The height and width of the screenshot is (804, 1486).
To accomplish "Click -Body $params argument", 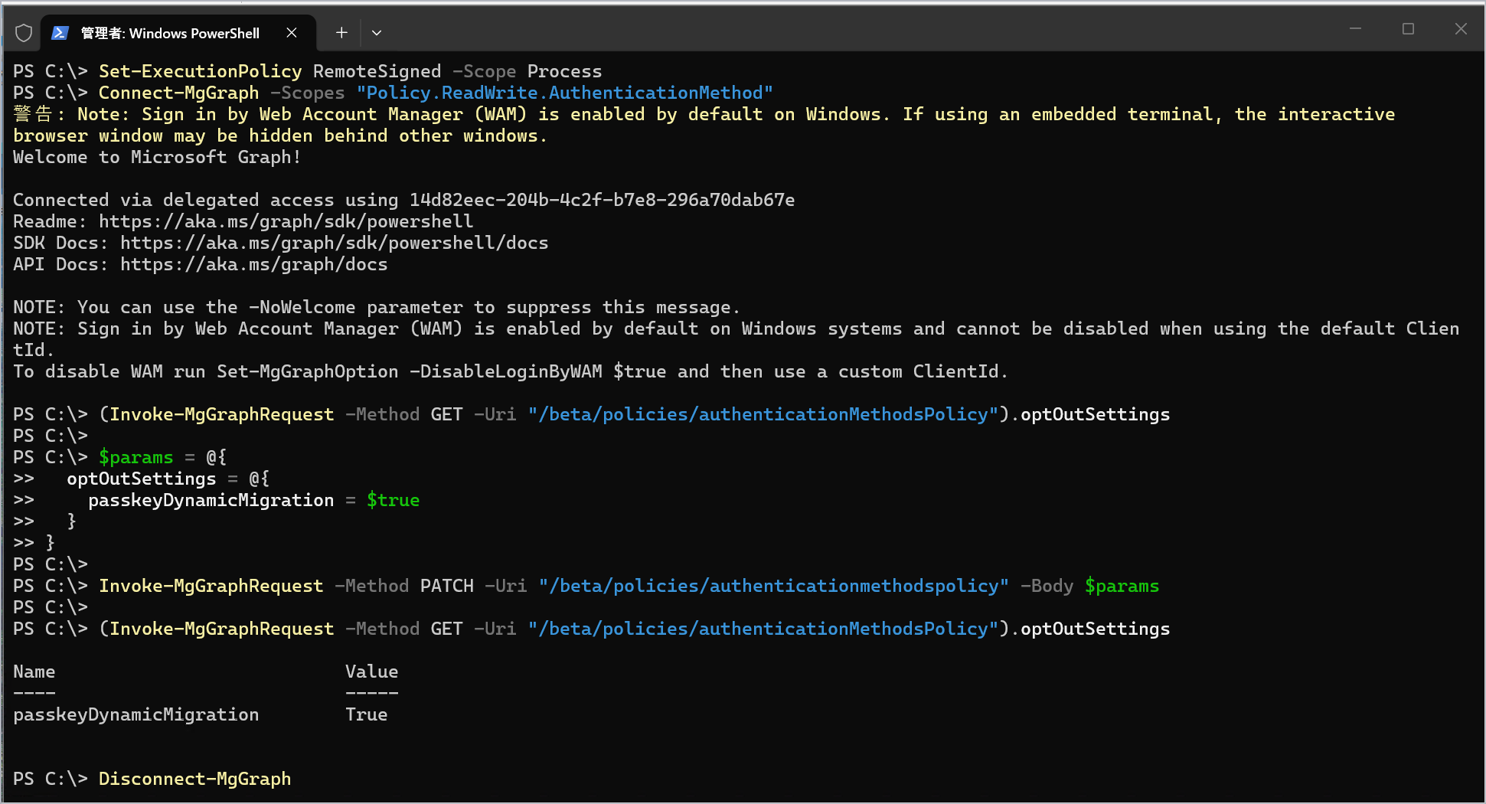I will [x=1090, y=586].
